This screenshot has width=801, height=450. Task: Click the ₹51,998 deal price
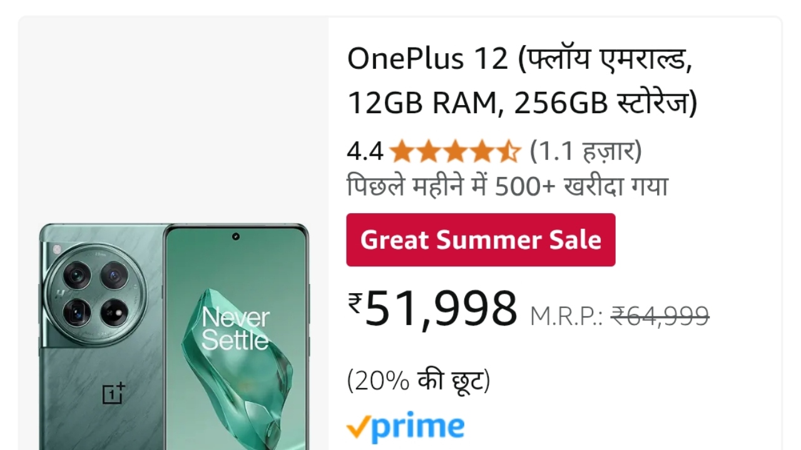(433, 309)
